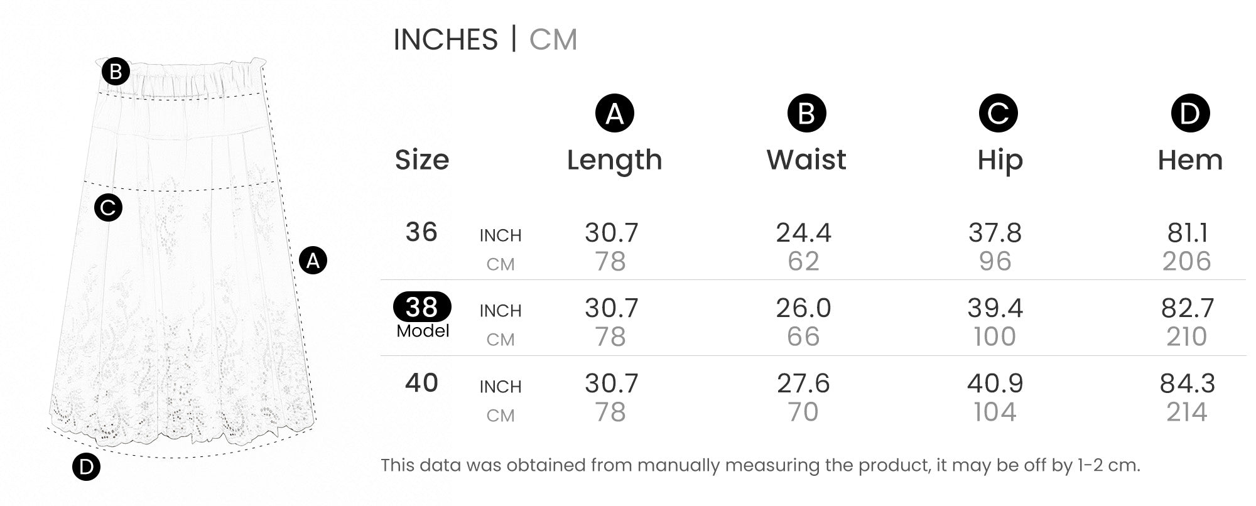Click the skirt illustration thumbnail

click(x=182, y=257)
